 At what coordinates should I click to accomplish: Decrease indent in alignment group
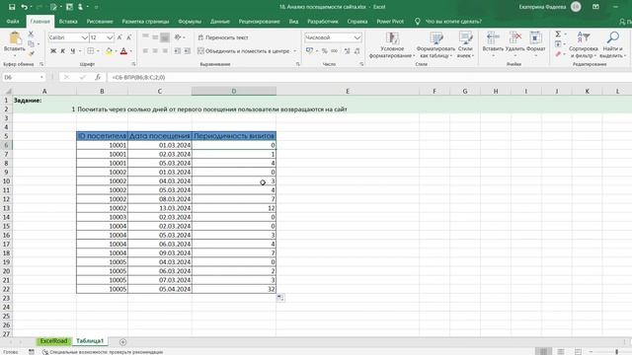178,51
